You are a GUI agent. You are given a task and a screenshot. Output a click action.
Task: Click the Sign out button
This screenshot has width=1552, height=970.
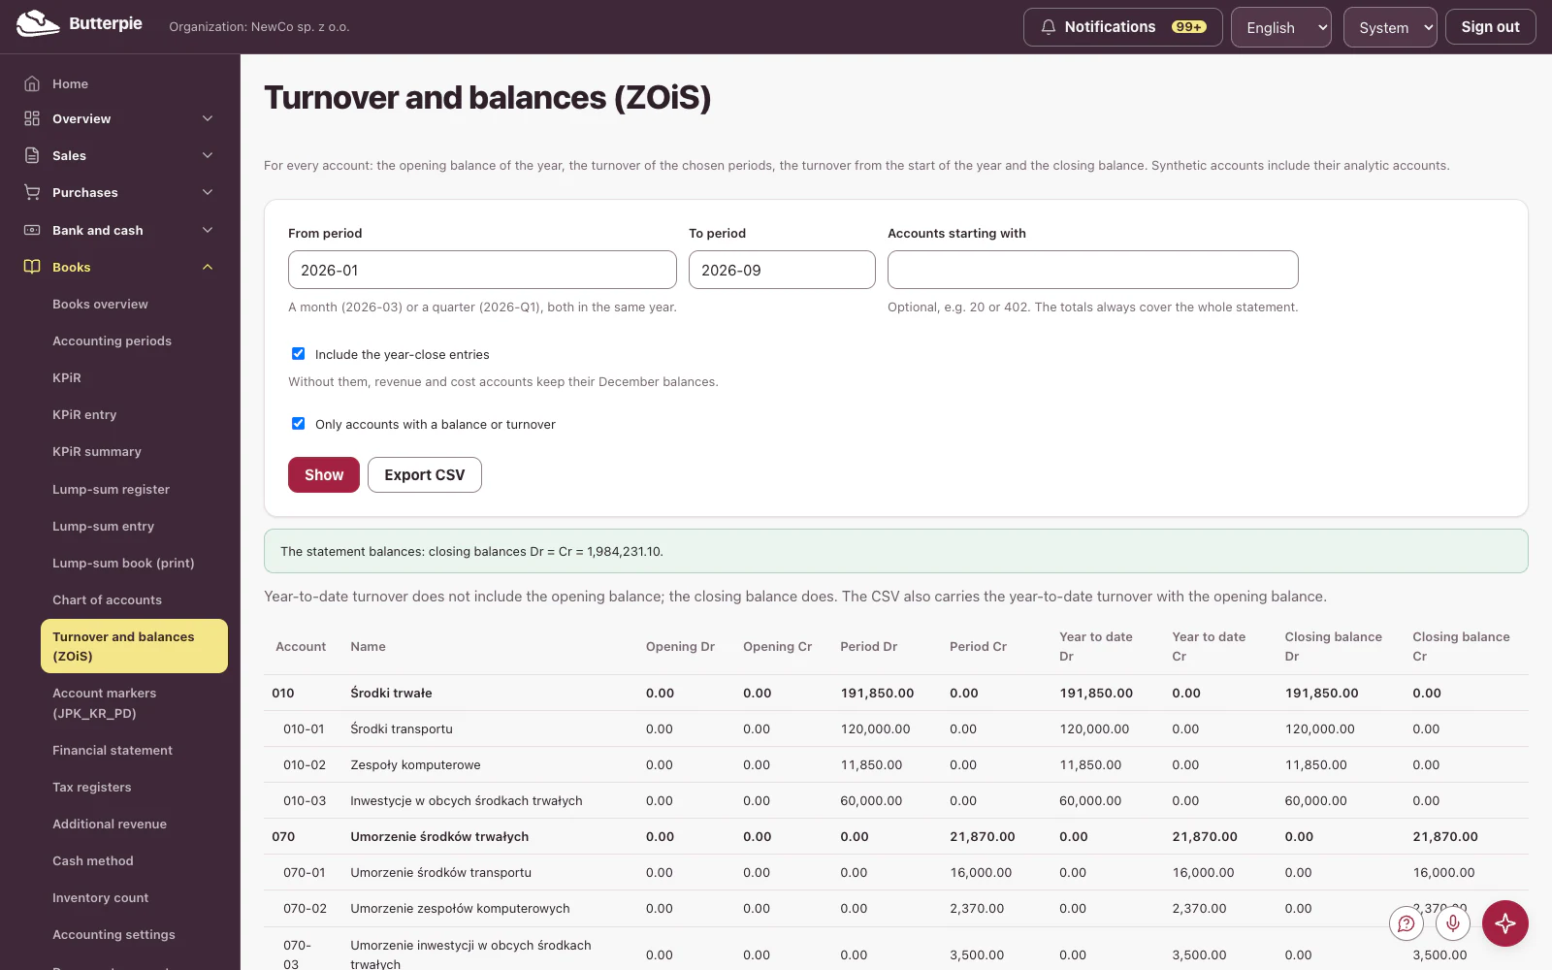point(1491,27)
